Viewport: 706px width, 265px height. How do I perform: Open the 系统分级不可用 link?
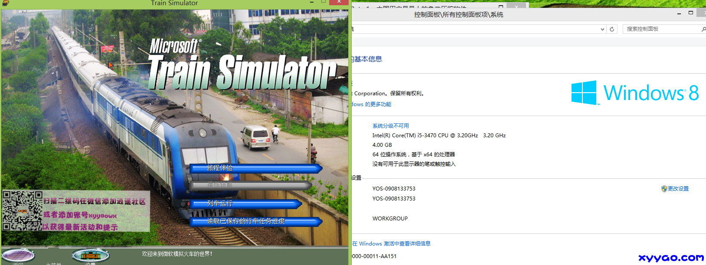pyautogui.click(x=391, y=126)
